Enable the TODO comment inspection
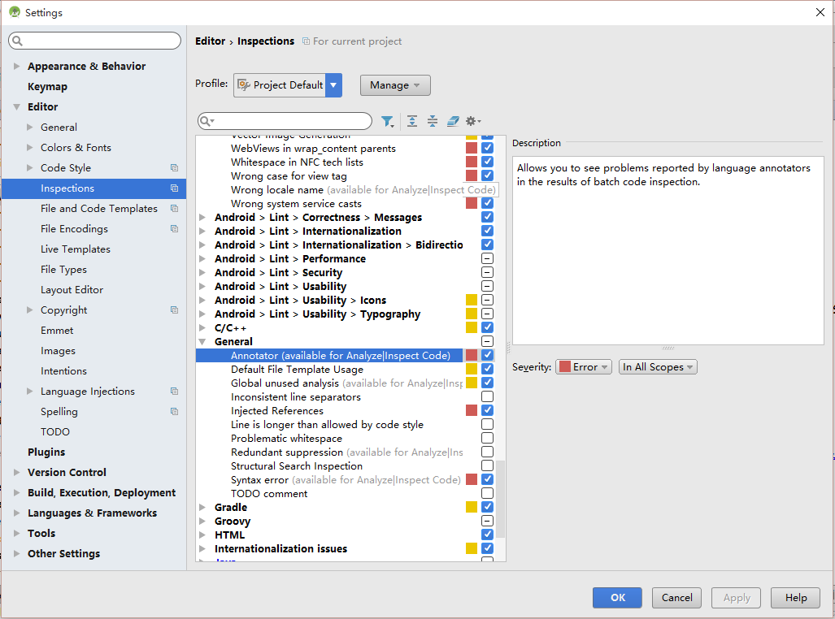The image size is (835, 619). pyautogui.click(x=487, y=493)
